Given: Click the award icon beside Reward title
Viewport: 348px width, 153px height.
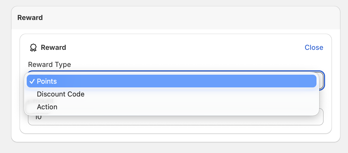Looking at the screenshot, I should tap(33, 48).
